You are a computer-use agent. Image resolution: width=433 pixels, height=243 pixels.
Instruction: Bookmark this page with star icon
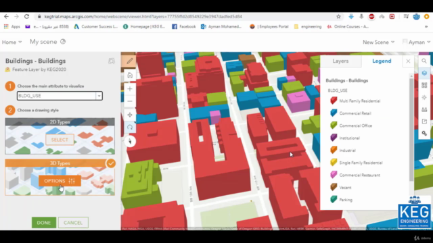click(338, 16)
